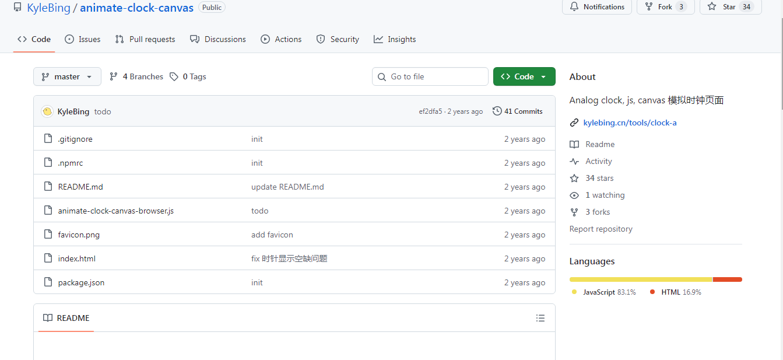The width and height of the screenshot is (783, 360).
Task: Open the Pull requests tab
Action: click(145, 39)
